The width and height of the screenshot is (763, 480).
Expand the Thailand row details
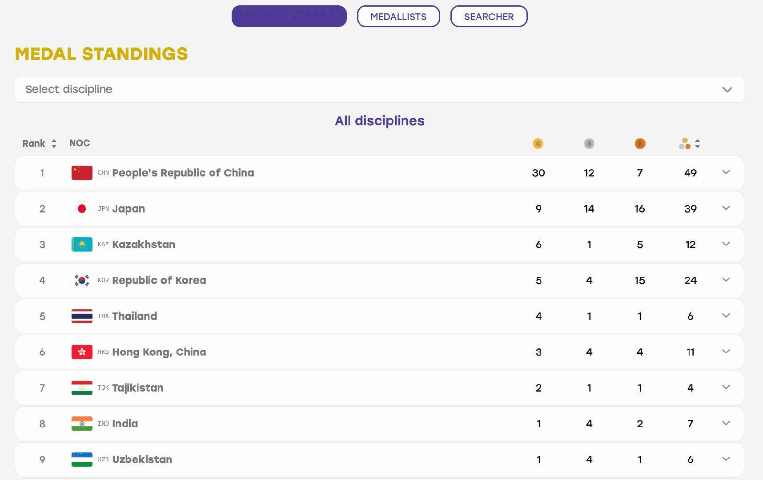726,316
